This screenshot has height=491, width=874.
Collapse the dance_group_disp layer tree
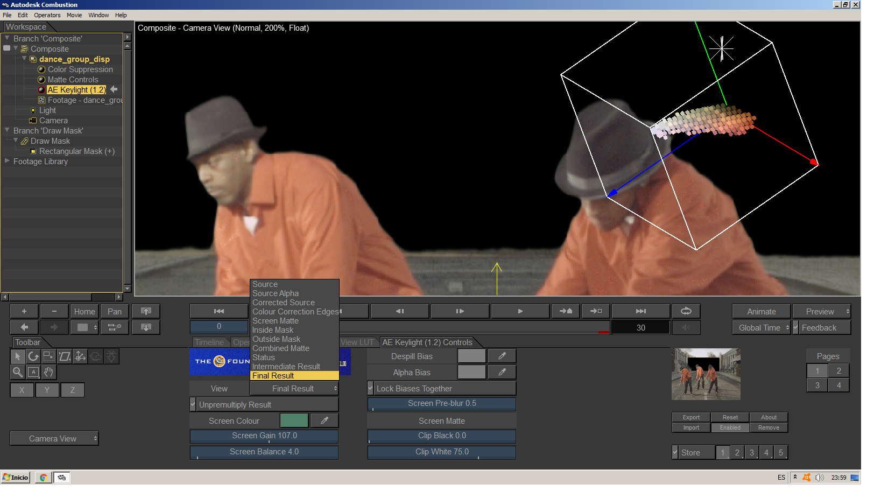coord(25,59)
